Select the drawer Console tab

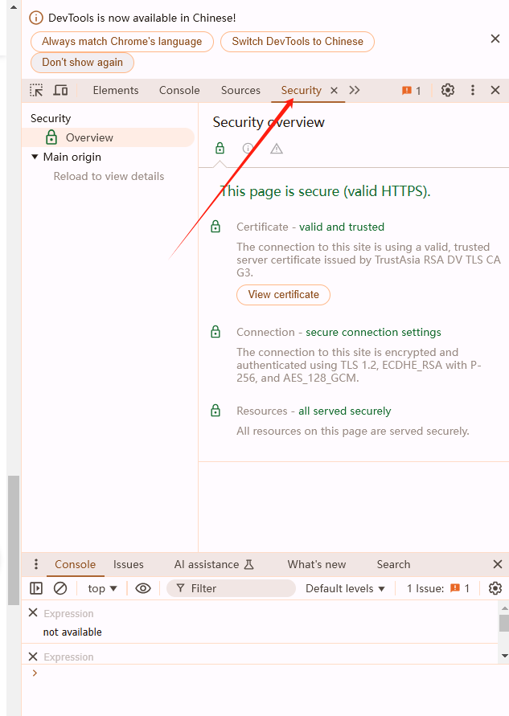[x=76, y=565]
